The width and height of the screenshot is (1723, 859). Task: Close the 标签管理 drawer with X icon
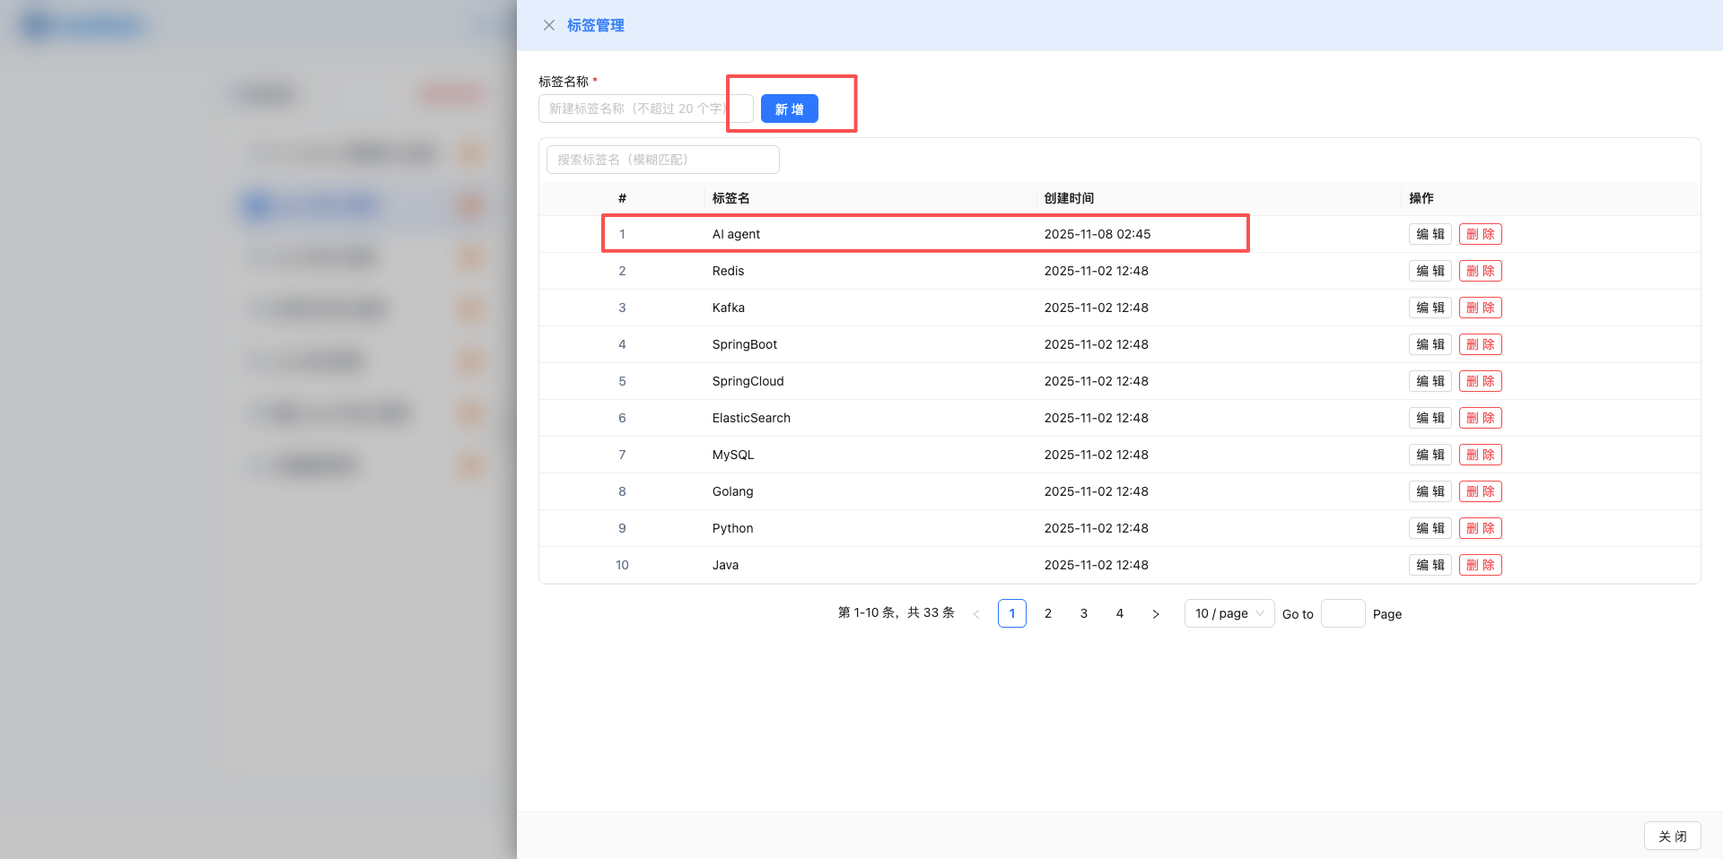tap(549, 25)
